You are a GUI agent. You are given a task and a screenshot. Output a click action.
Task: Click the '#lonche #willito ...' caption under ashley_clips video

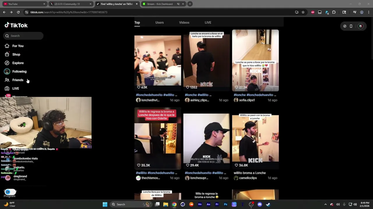pos(198,95)
